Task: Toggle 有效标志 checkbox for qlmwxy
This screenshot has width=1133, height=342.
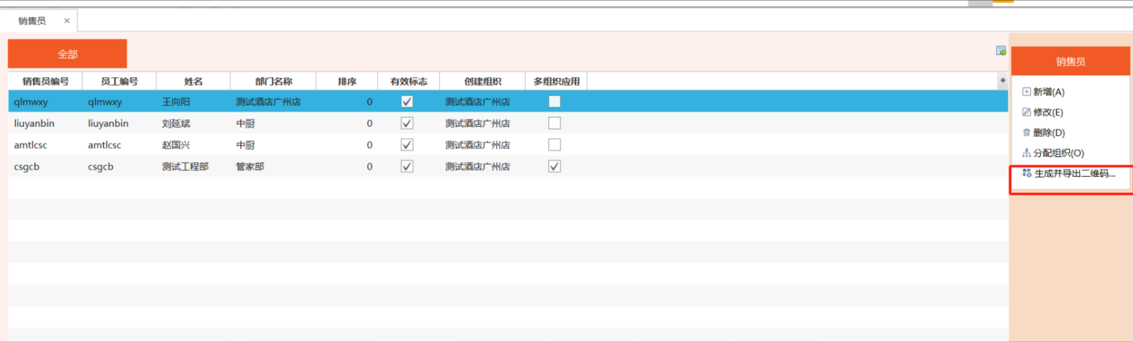Action: click(407, 101)
